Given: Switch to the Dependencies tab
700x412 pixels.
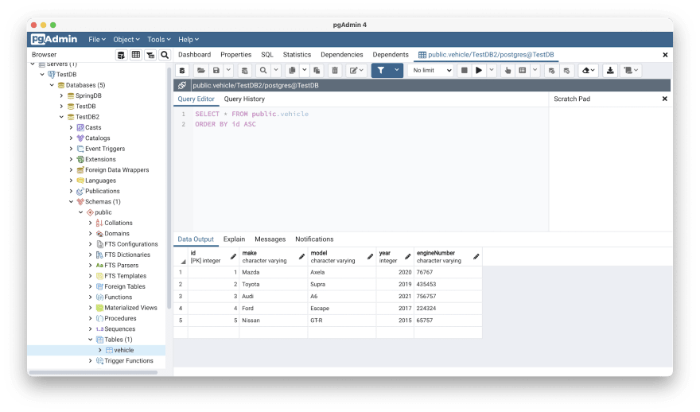Looking at the screenshot, I should [341, 55].
